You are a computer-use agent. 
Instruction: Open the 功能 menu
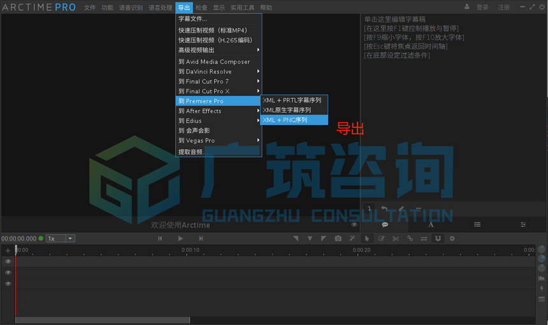click(107, 8)
